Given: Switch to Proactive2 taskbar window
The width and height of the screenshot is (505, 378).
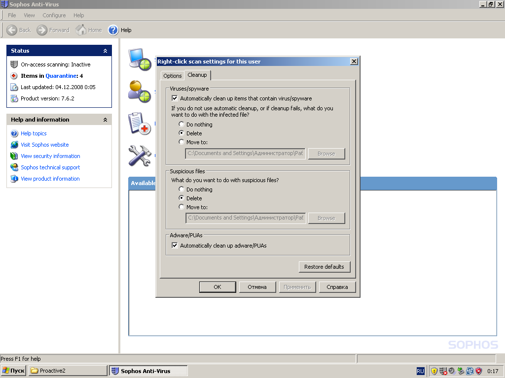Looking at the screenshot, I should (68, 371).
